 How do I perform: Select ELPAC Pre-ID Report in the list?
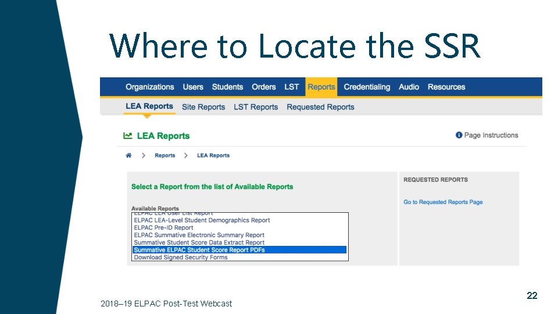240,227
